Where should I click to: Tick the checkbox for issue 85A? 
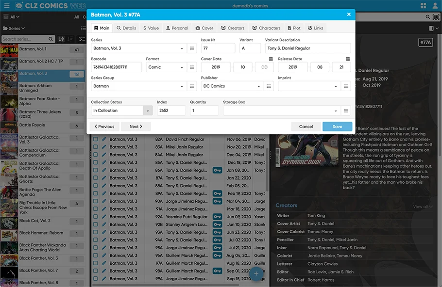[x=96, y=162]
